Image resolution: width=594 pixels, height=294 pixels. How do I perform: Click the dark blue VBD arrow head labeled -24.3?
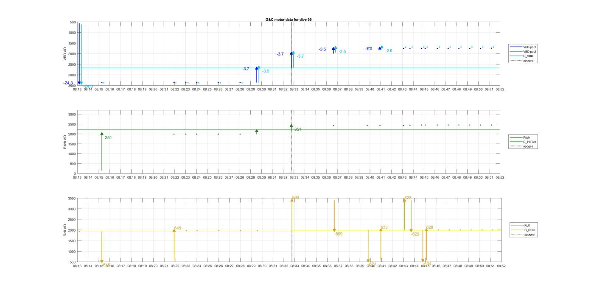click(79, 83)
